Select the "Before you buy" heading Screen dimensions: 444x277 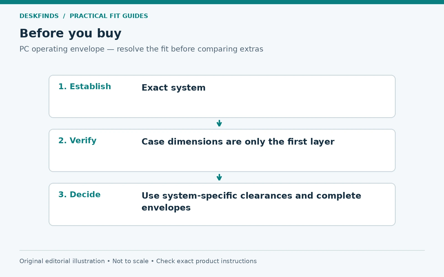point(70,34)
